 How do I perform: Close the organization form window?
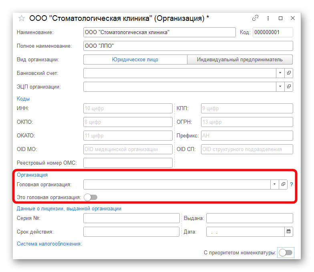292,18
